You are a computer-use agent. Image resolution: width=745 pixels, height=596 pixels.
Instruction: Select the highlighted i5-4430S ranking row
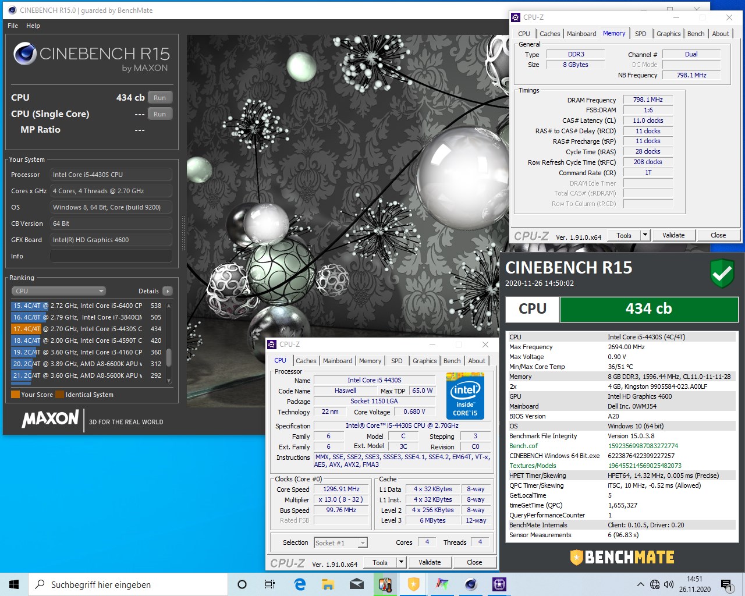87,329
